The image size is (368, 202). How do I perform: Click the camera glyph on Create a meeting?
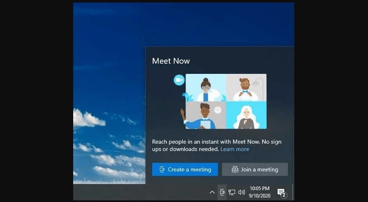coord(162,169)
